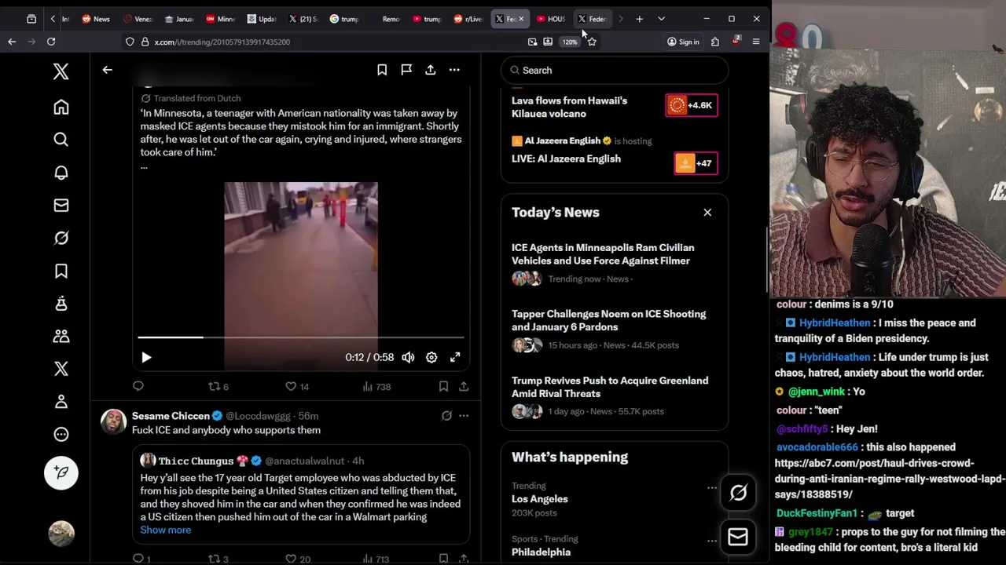Screen dimensions: 1006x565
Task: Open Messages envelope in the sidebar
Action: tap(61, 206)
